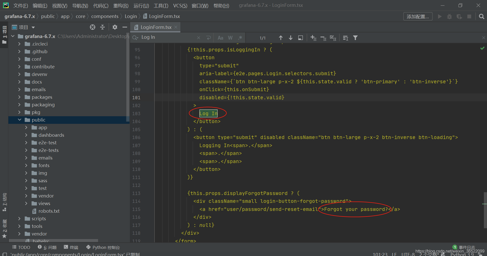Open the TODO tool window
Screen dimensions: 487x256
(21, 247)
